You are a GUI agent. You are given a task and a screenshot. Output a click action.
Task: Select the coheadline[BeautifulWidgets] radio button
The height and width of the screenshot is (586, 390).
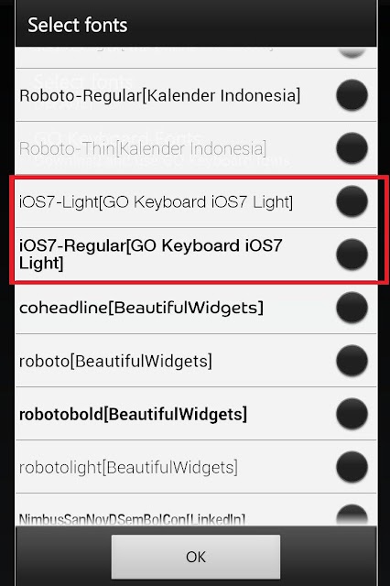tap(352, 308)
